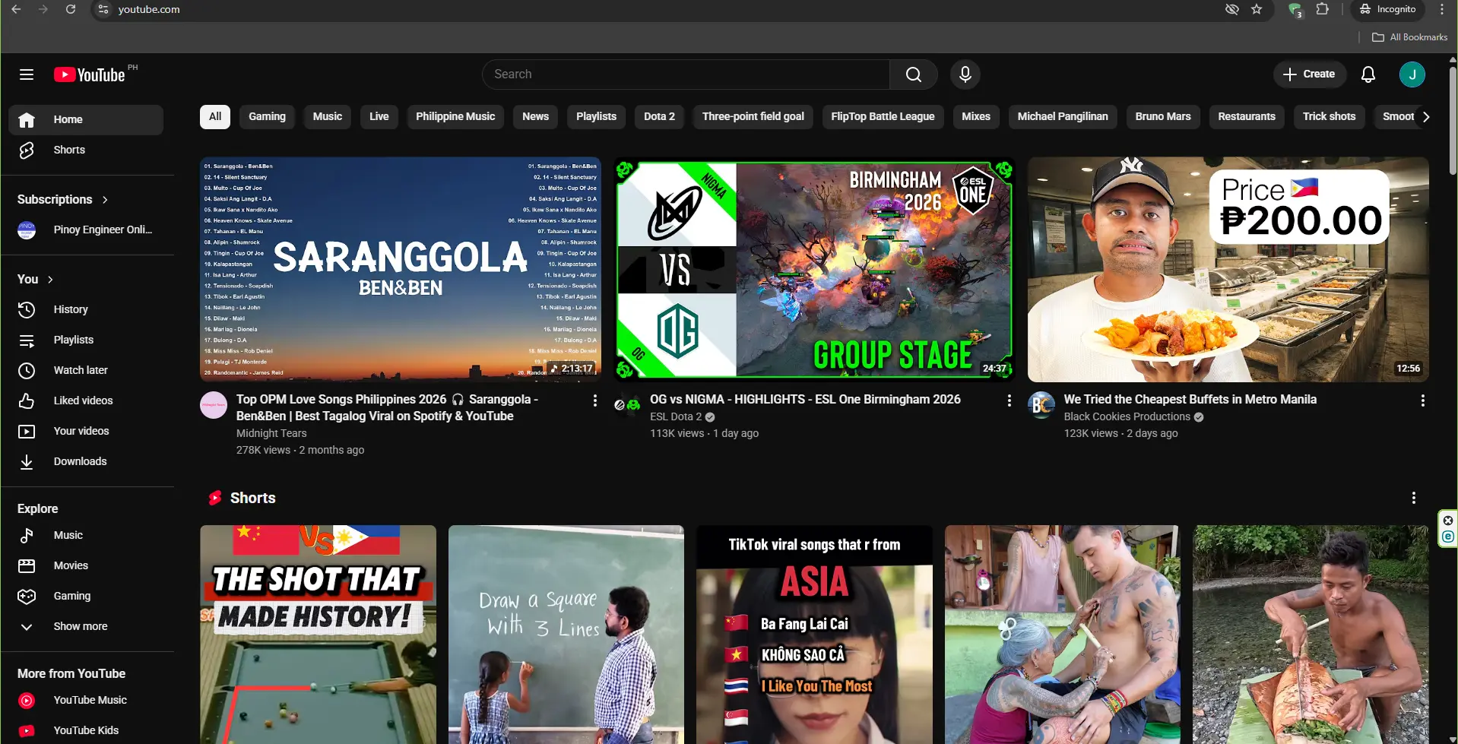Go to Home in sidebar
1458x744 pixels.
tap(86, 119)
